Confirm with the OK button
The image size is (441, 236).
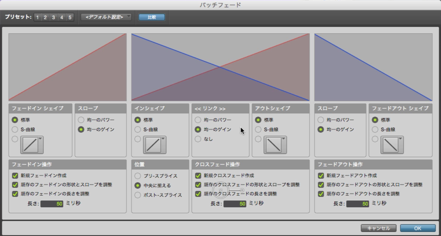(x=418, y=228)
